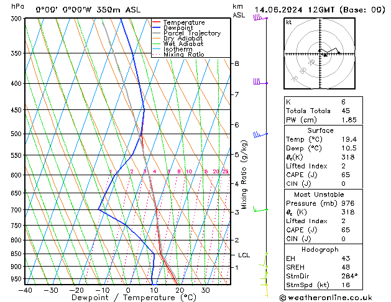Click the pink mixing ratio label 10
The height and width of the screenshot is (302, 391).
click(189, 172)
